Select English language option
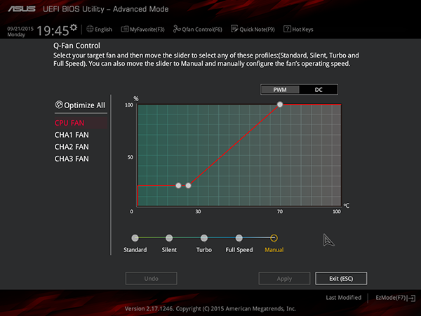 coord(103,29)
